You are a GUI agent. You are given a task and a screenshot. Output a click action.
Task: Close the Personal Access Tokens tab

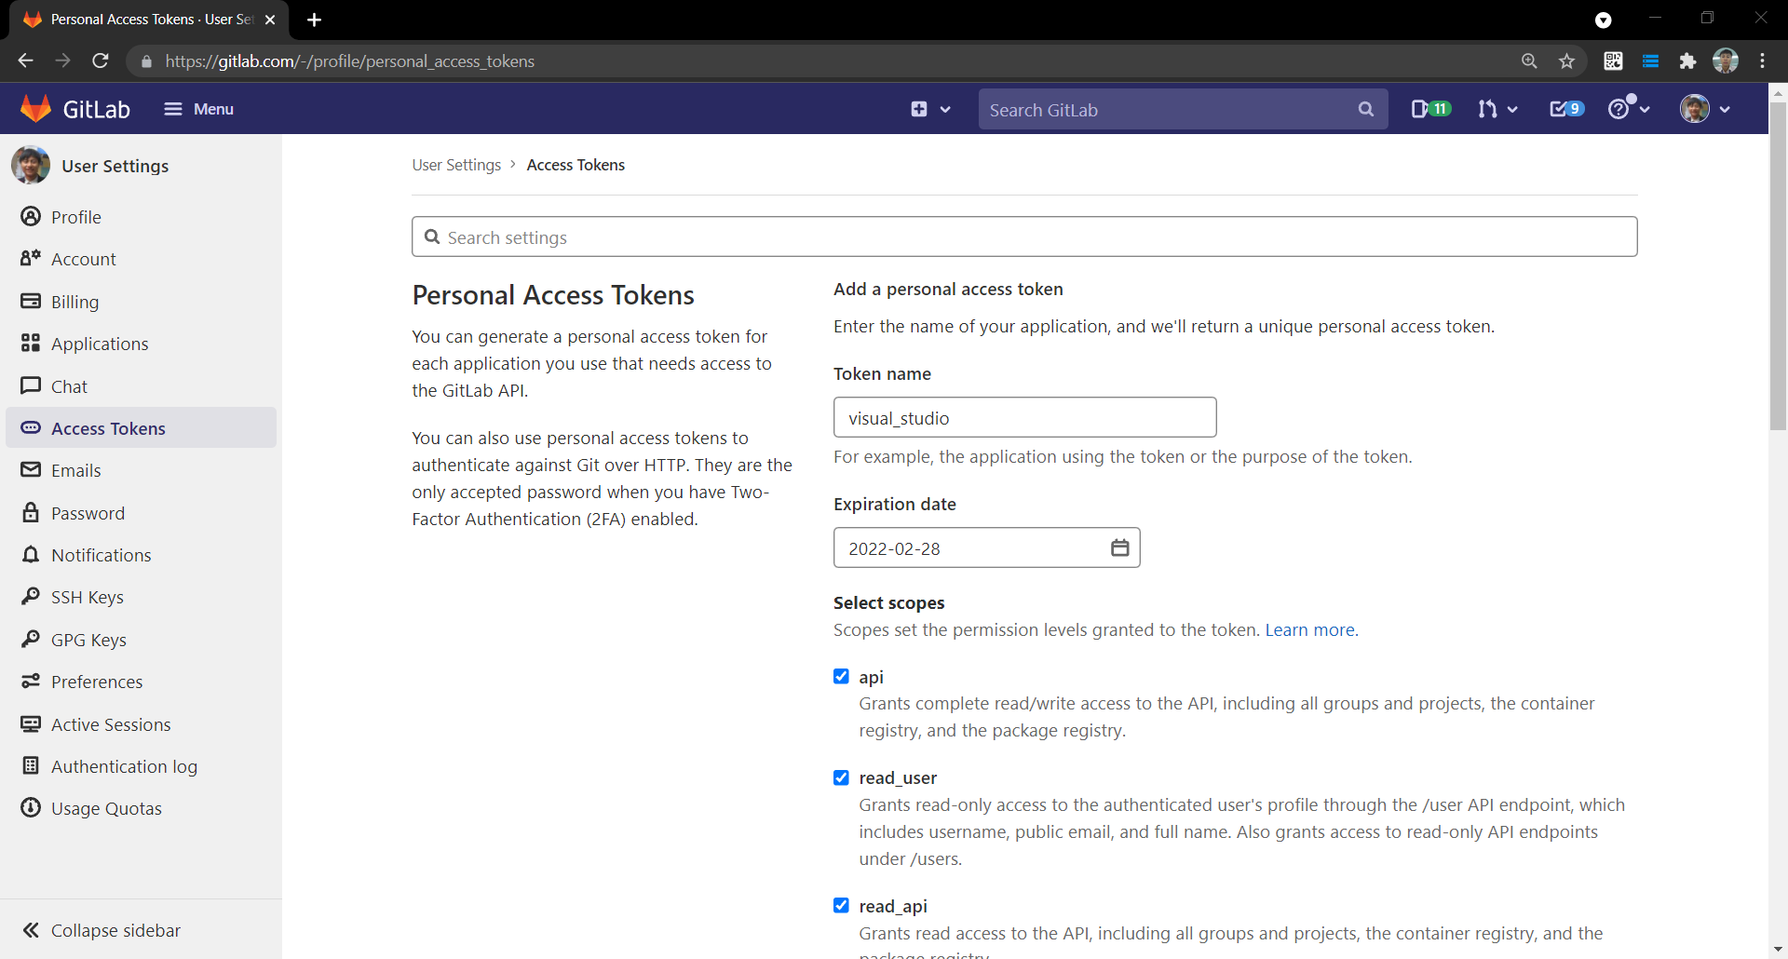[x=270, y=20]
